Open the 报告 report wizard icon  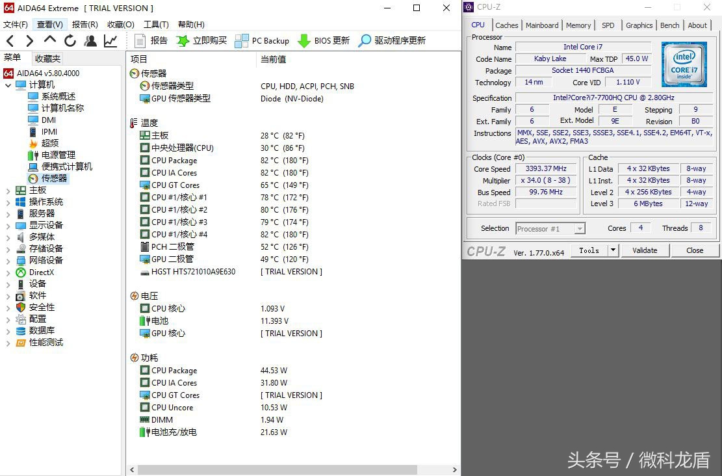pyautogui.click(x=141, y=40)
